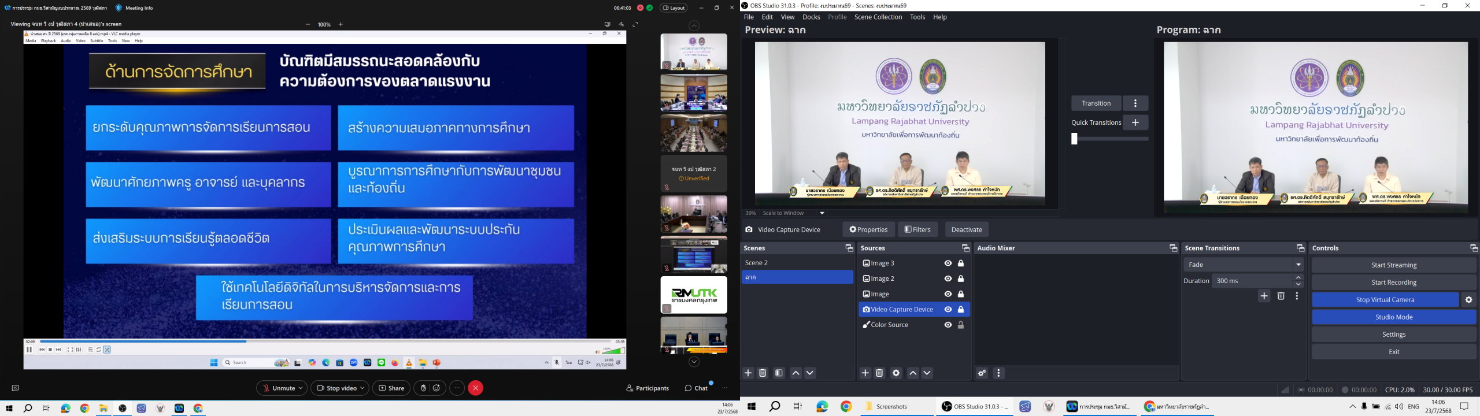Viewport: 1480px width, 416px height.
Task: Open source Properties button in toolbar
Action: (868, 230)
